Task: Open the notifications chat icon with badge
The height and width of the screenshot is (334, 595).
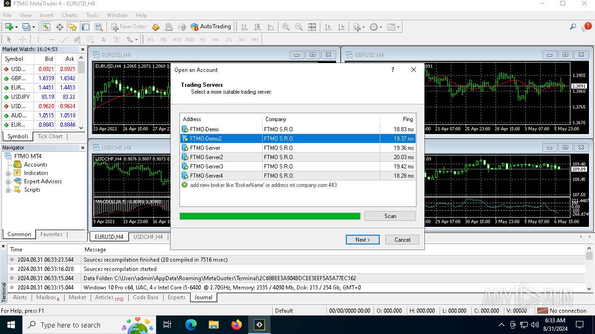Action: click(586, 27)
